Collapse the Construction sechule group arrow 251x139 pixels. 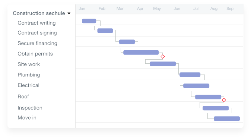click(69, 13)
